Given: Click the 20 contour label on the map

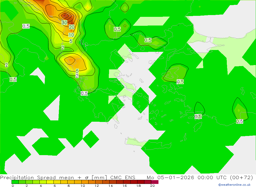Looking at the screenshot, I should click(71, 27).
